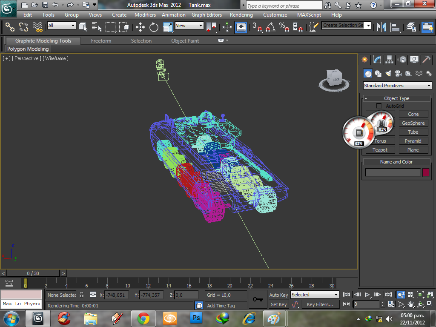
Task: Choose the Select Object arrow tool
Action: coord(83,27)
